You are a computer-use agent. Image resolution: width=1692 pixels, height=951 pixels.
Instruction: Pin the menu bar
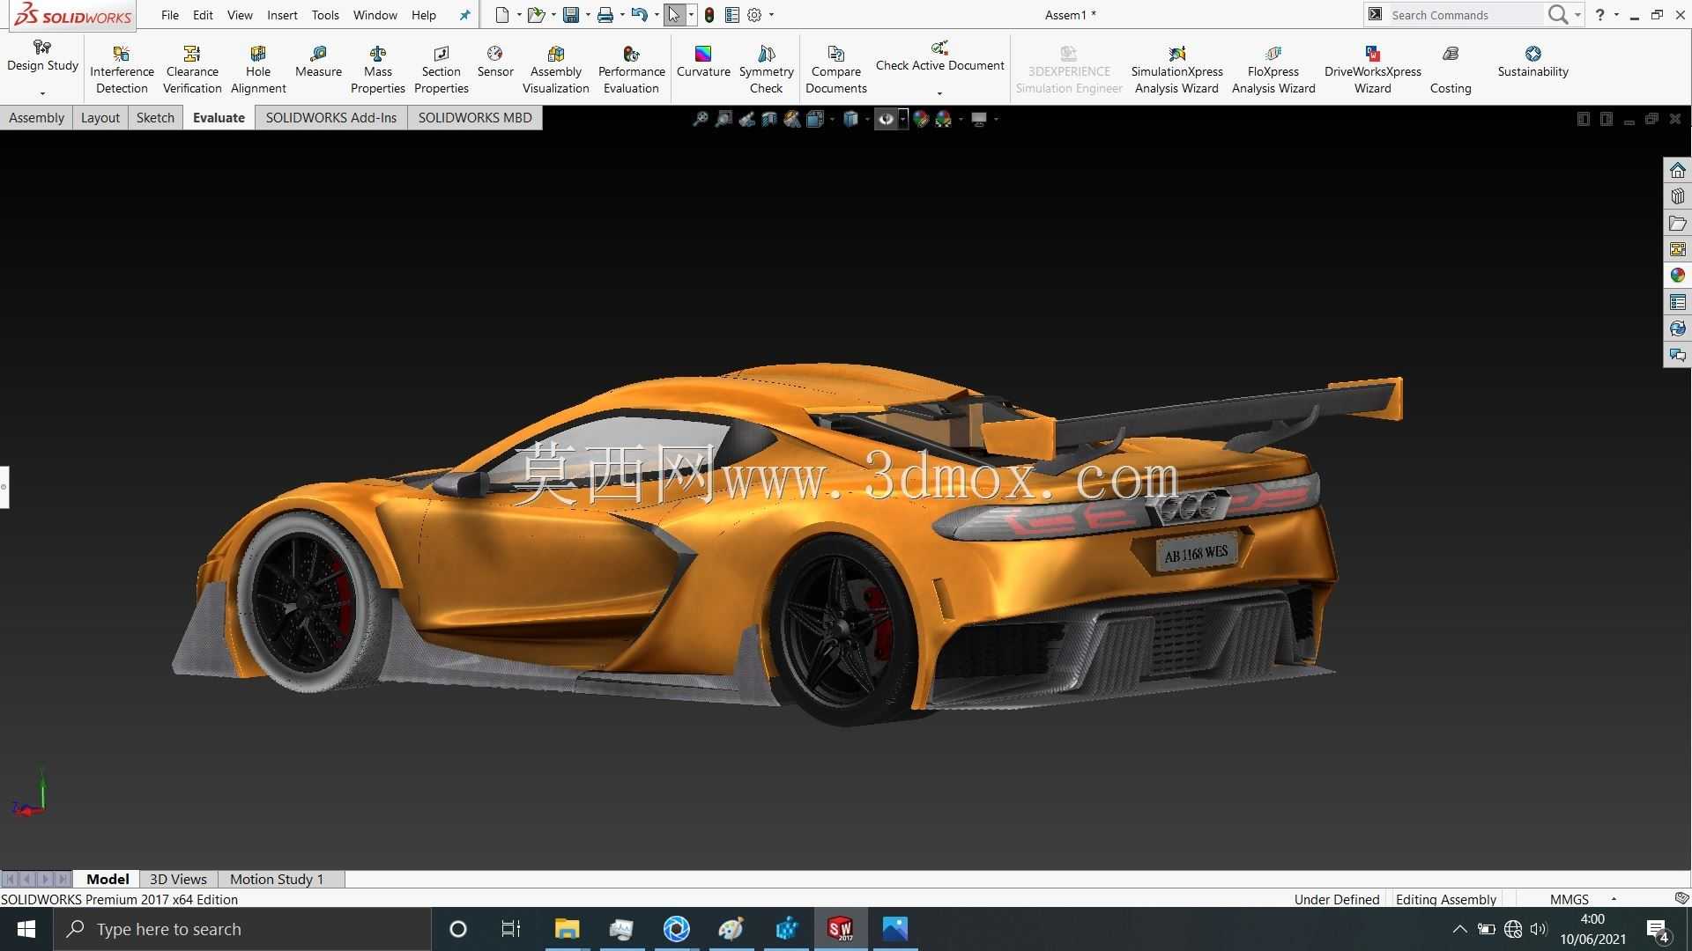(465, 15)
